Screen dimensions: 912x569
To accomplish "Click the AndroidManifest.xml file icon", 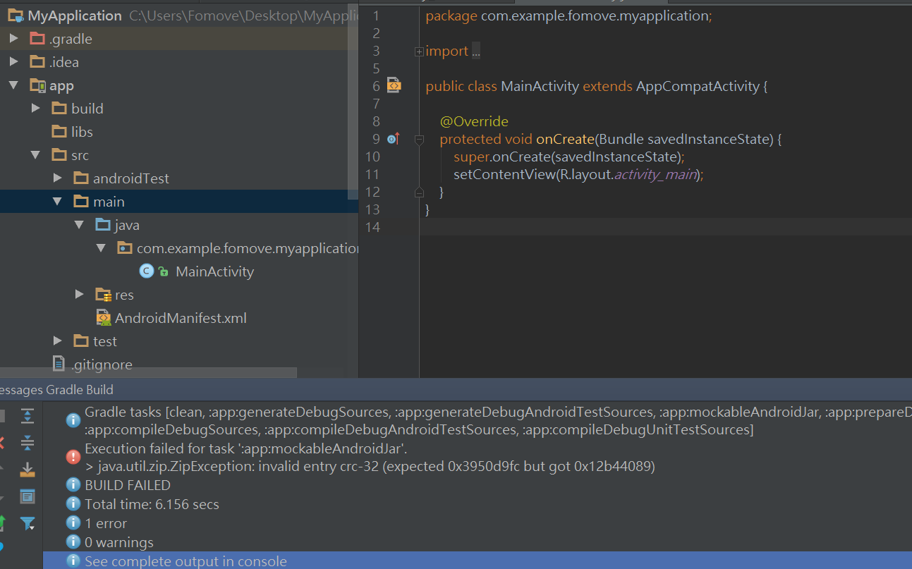I will pos(103,318).
